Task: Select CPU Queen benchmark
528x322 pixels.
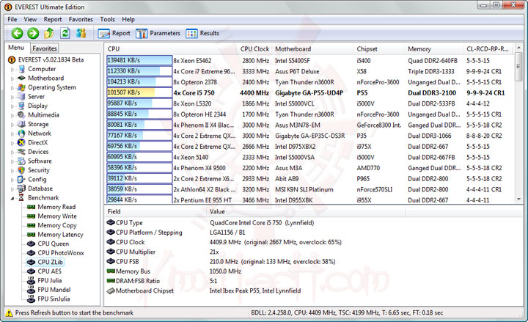Action: coord(54,244)
